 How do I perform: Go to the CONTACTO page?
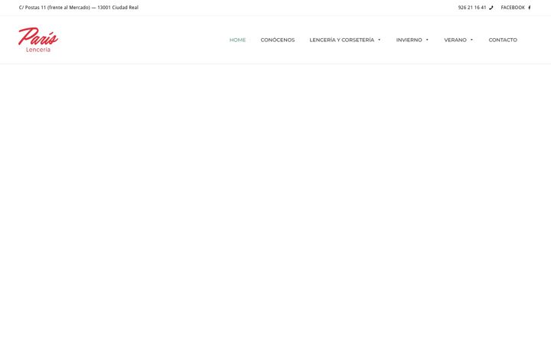pos(503,40)
